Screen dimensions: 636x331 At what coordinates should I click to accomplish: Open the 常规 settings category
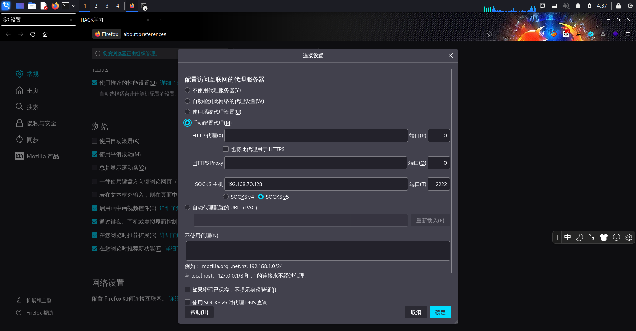(27, 74)
